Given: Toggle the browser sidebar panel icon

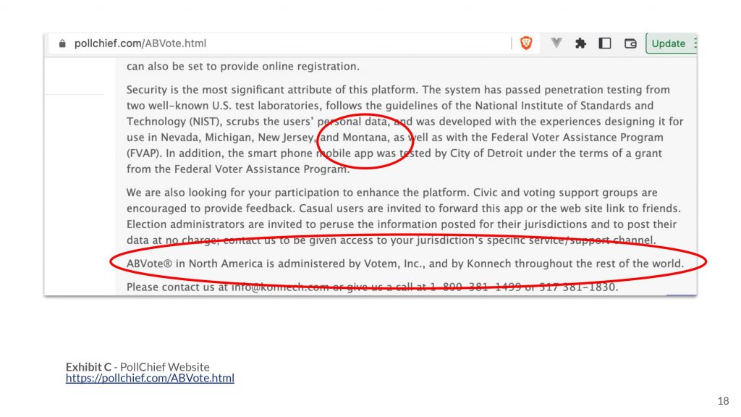Looking at the screenshot, I should click(x=605, y=43).
